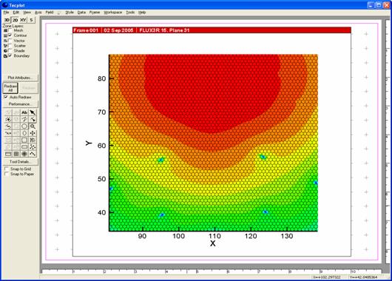
Task: Click the Vector layer icon
Action: 5,41
